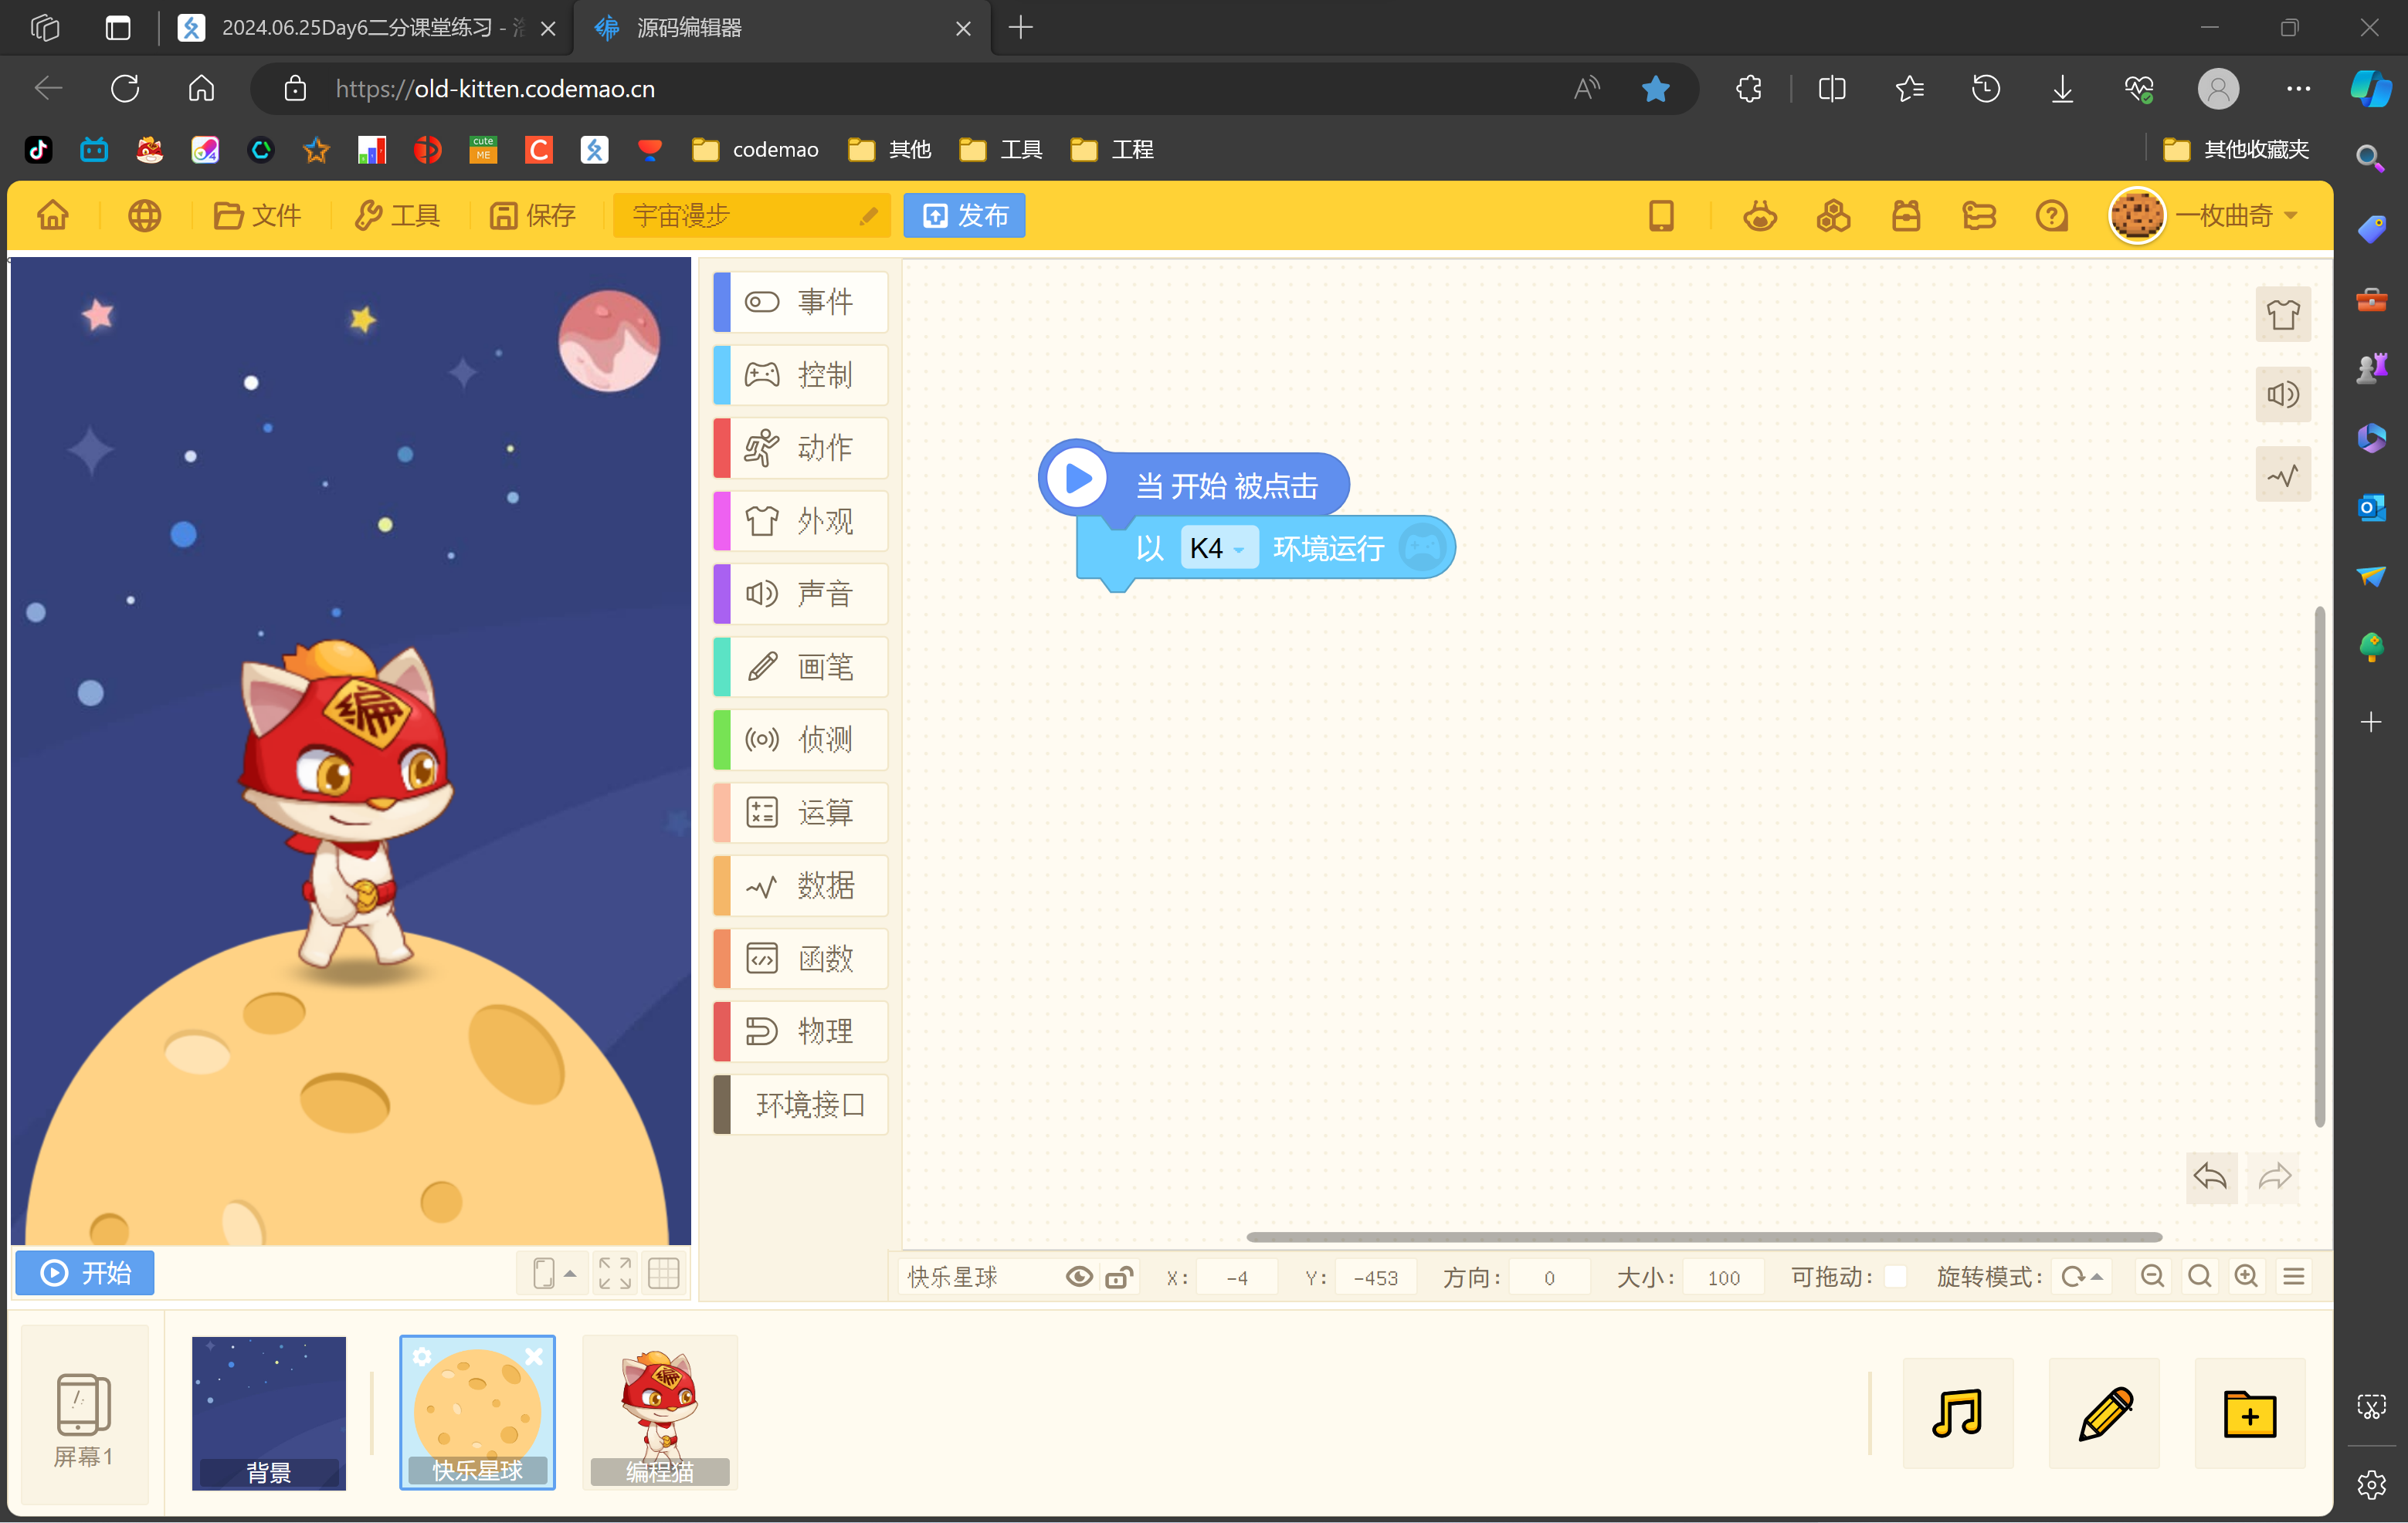The width and height of the screenshot is (2408, 1523).
Task: Enable the 可拖动 checkbox
Action: pos(1894,1276)
